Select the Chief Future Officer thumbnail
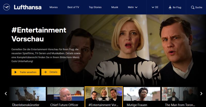The height and width of the screenshot is (107, 206). [65, 94]
